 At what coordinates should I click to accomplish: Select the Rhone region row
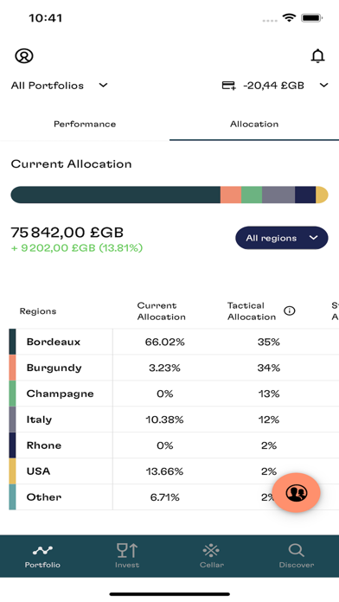174,445
